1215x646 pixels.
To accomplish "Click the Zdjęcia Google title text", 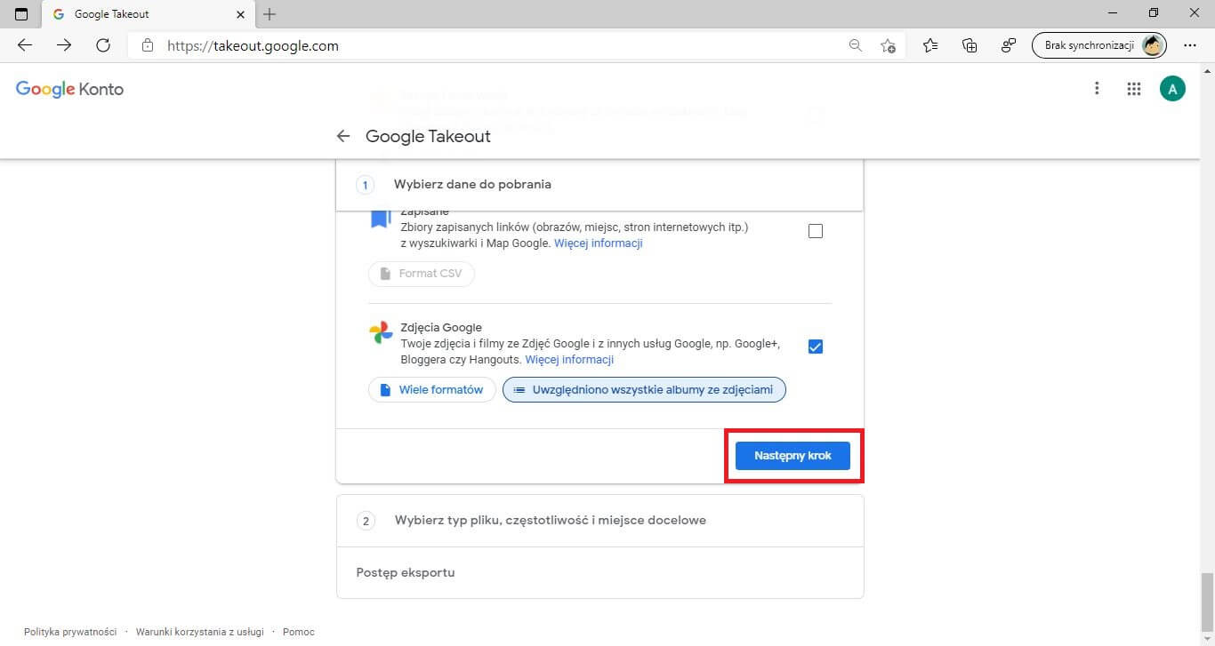I will tap(441, 328).
